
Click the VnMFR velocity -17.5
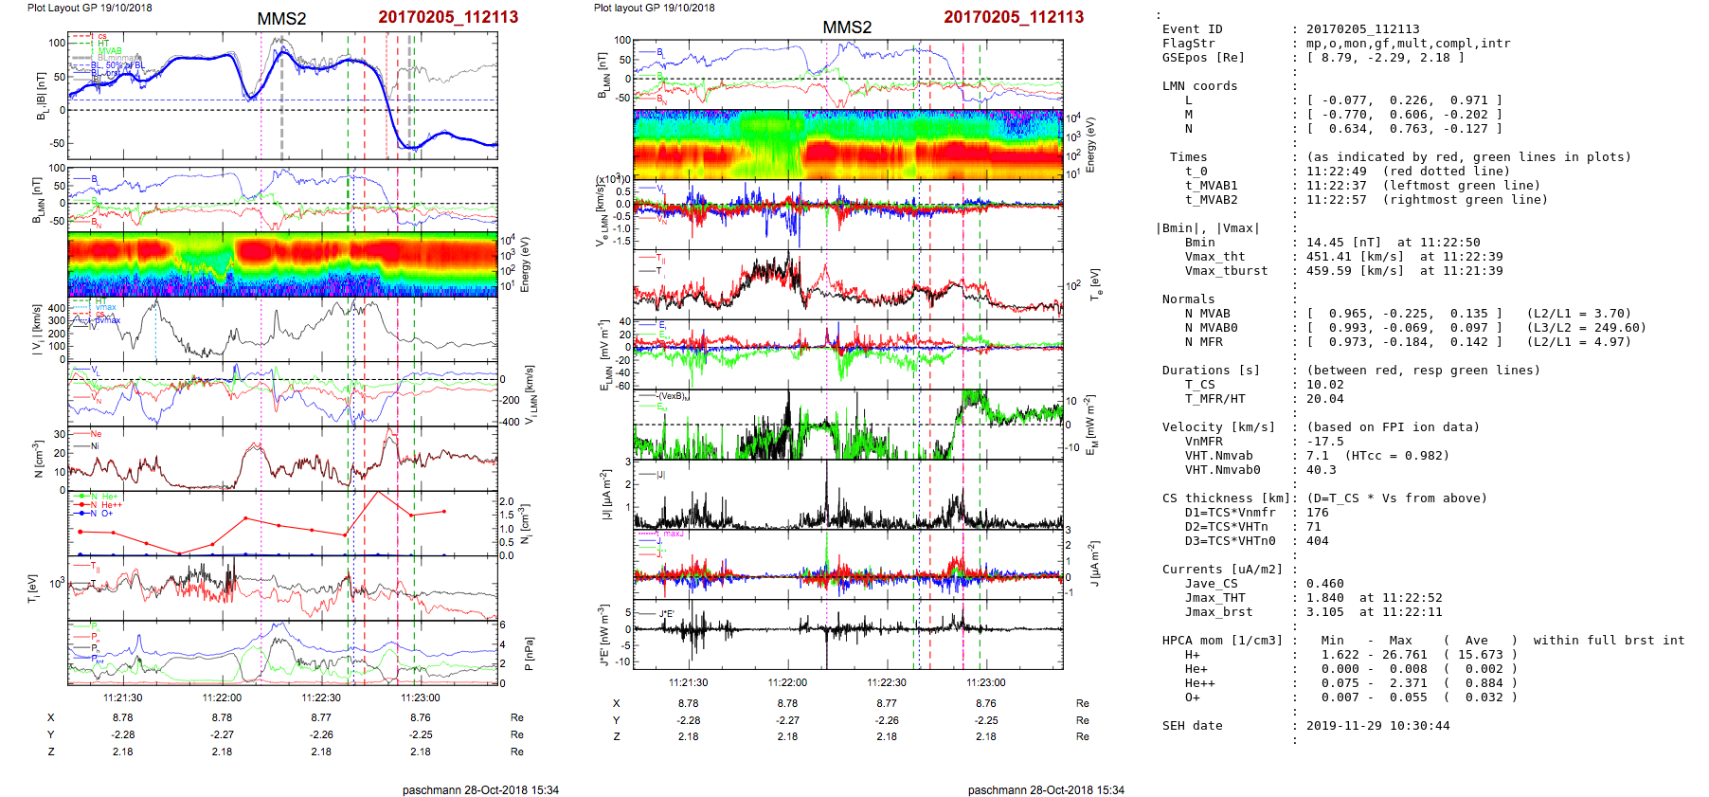(1325, 442)
